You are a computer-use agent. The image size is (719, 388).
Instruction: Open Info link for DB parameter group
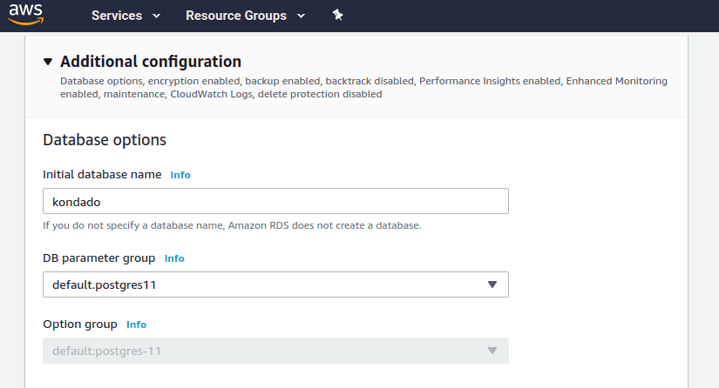tap(174, 258)
